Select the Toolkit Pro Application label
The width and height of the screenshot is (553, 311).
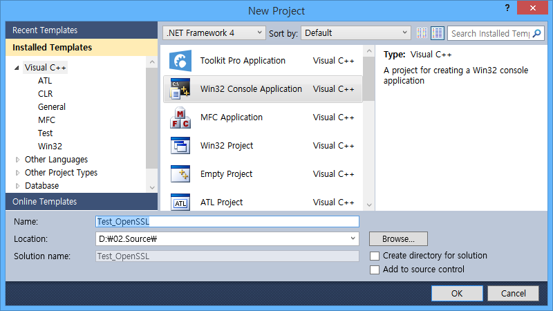[x=243, y=61]
